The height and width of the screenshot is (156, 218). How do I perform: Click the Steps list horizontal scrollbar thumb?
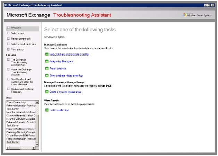point(15,148)
